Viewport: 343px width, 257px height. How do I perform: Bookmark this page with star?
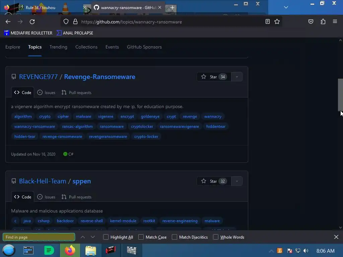tap(277, 21)
